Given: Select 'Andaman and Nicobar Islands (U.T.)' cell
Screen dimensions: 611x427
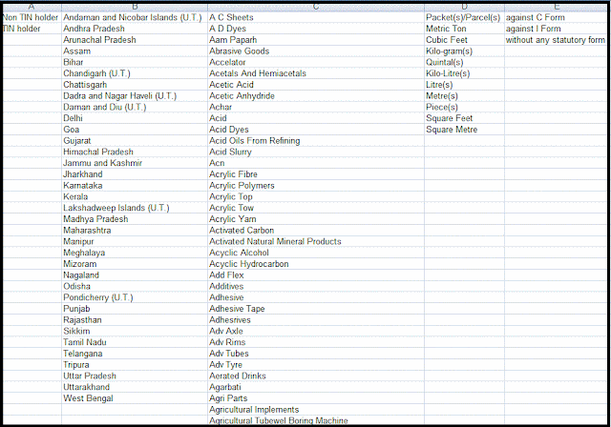Looking at the screenshot, I should click(135, 17).
